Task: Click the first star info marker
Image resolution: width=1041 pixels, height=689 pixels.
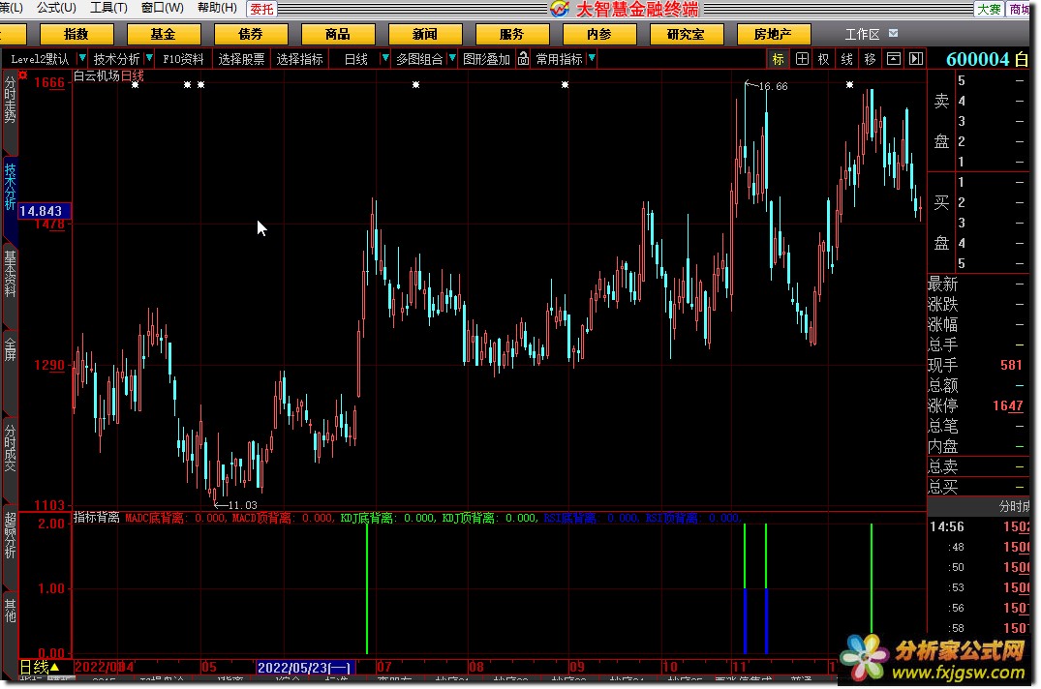Action: click(x=135, y=85)
